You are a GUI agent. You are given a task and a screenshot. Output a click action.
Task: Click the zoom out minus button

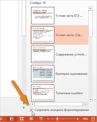(x=48, y=119)
